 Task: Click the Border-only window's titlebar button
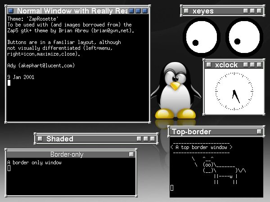click(131, 154)
